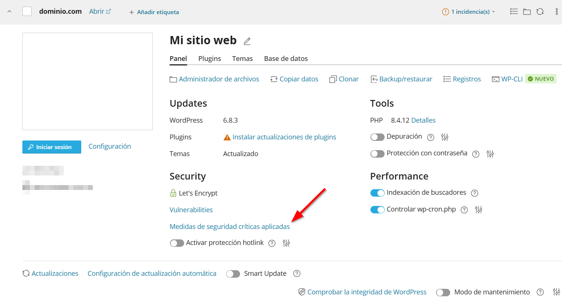
Task: Open the list view icon in header
Action: 514,12
